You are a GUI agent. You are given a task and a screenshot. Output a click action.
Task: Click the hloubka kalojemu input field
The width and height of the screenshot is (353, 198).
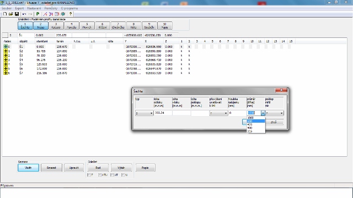click(237, 113)
